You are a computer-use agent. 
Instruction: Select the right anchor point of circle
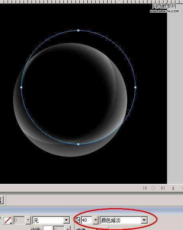136,87
